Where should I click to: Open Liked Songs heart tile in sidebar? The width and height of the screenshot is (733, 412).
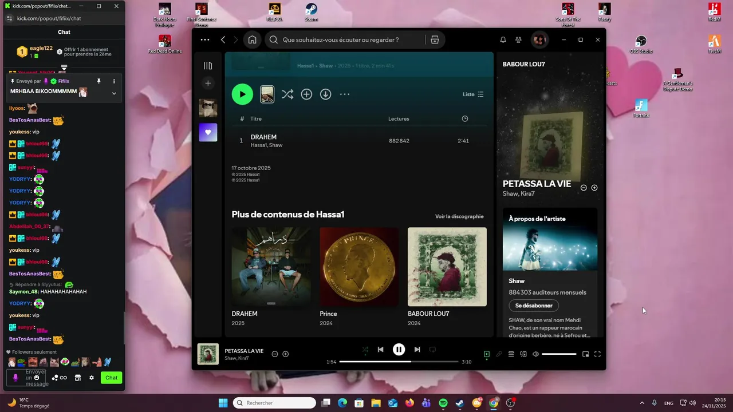208,132
